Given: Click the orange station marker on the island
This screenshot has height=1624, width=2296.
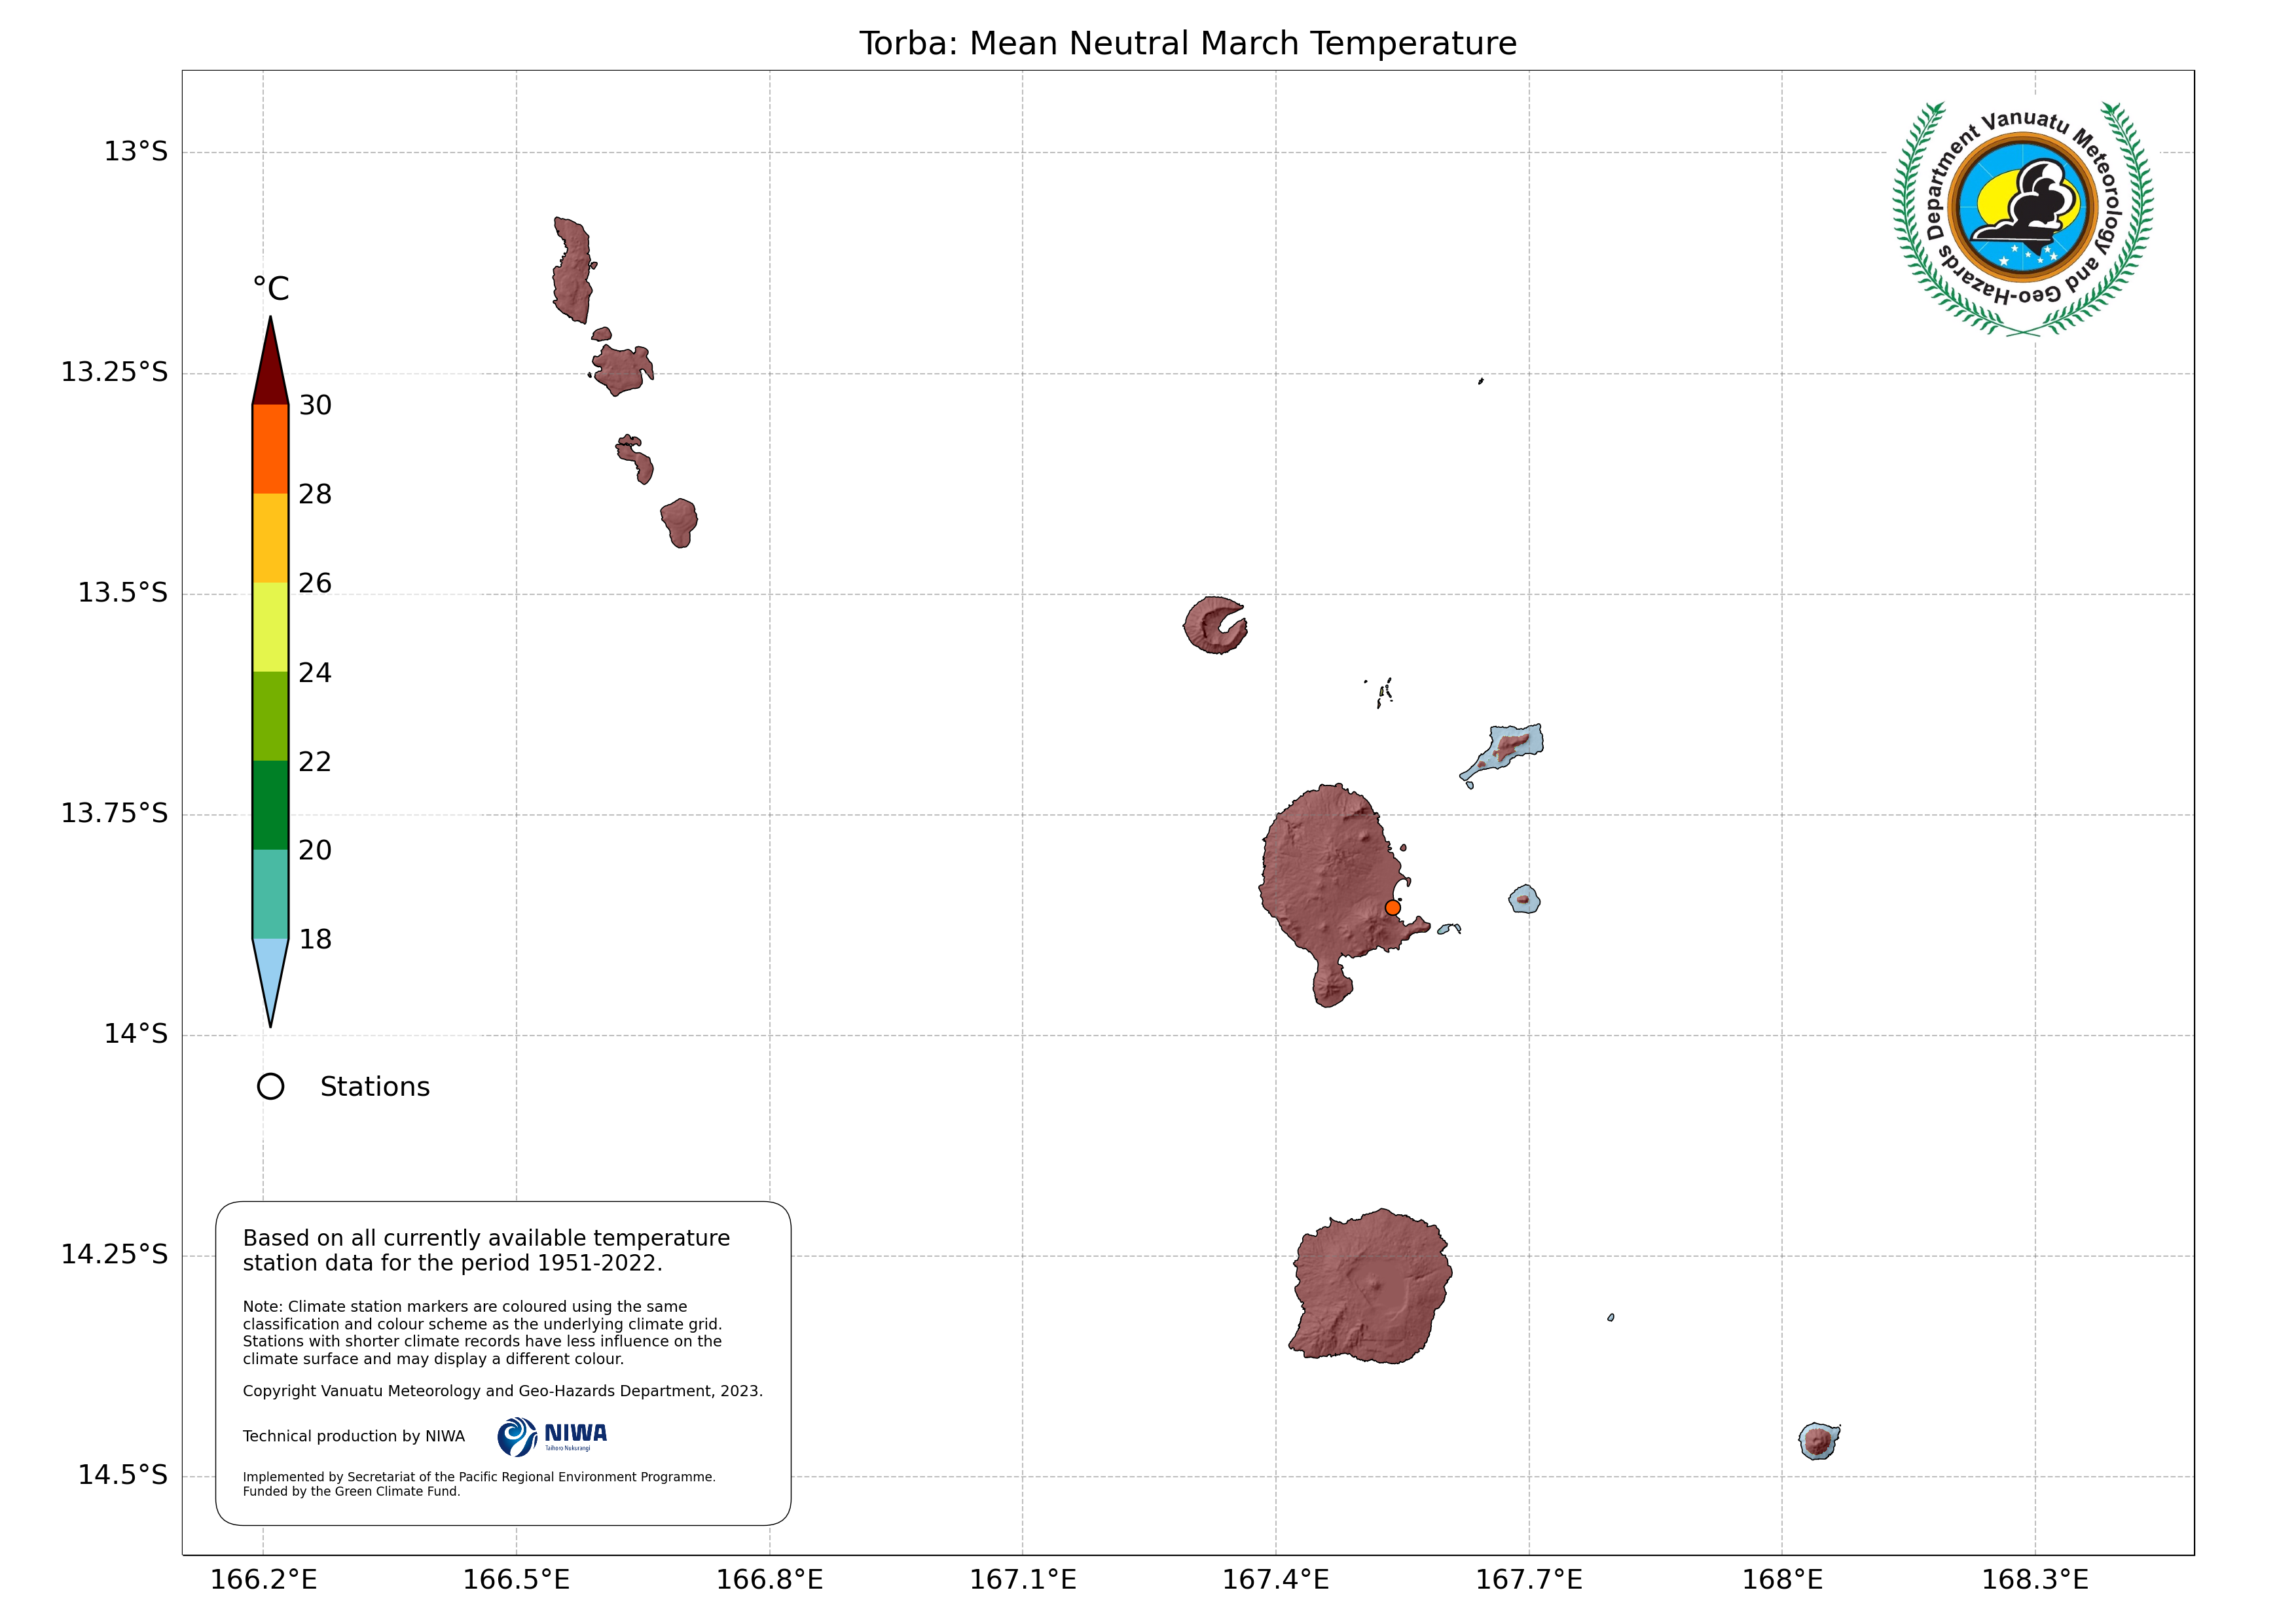Looking at the screenshot, I should tap(1392, 908).
